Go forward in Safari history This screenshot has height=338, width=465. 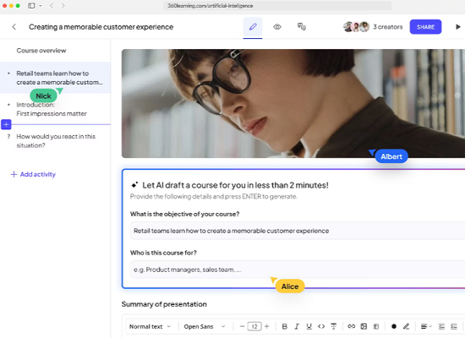pyautogui.click(x=63, y=6)
